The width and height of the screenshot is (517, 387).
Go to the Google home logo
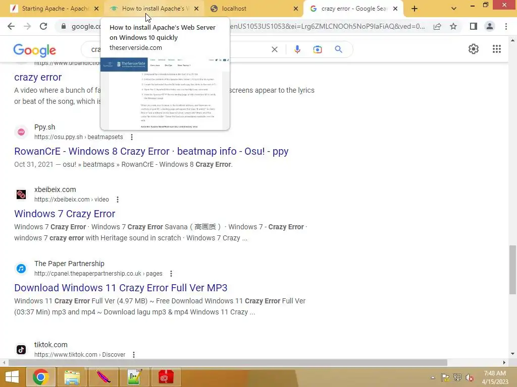(35, 50)
